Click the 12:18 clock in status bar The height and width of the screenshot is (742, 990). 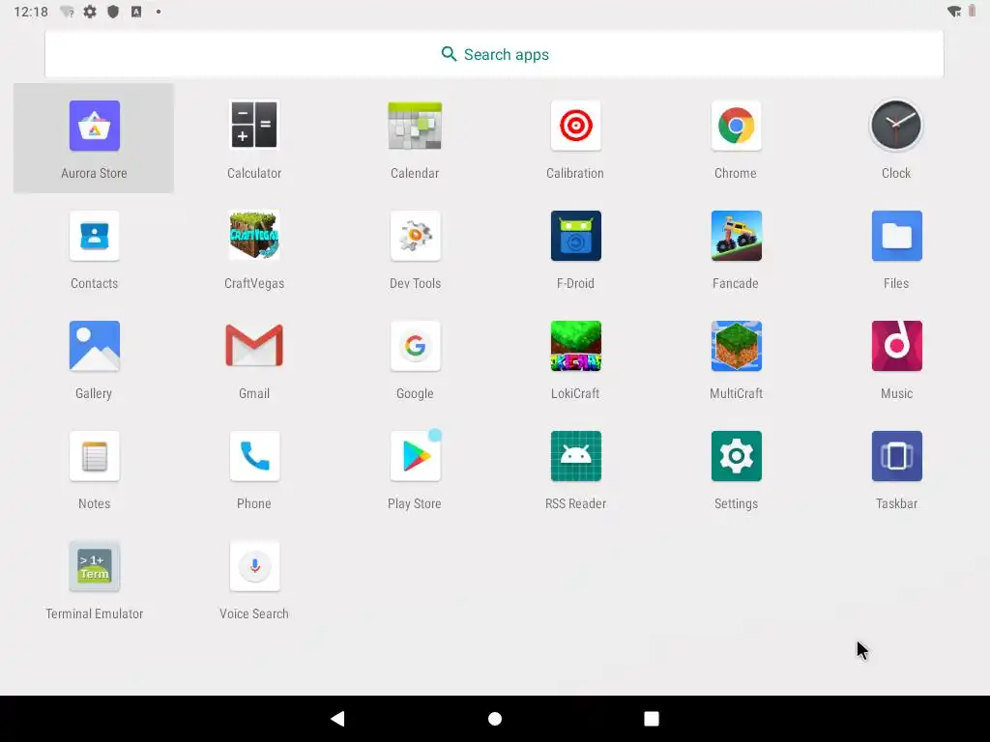pyautogui.click(x=30, y=12)
